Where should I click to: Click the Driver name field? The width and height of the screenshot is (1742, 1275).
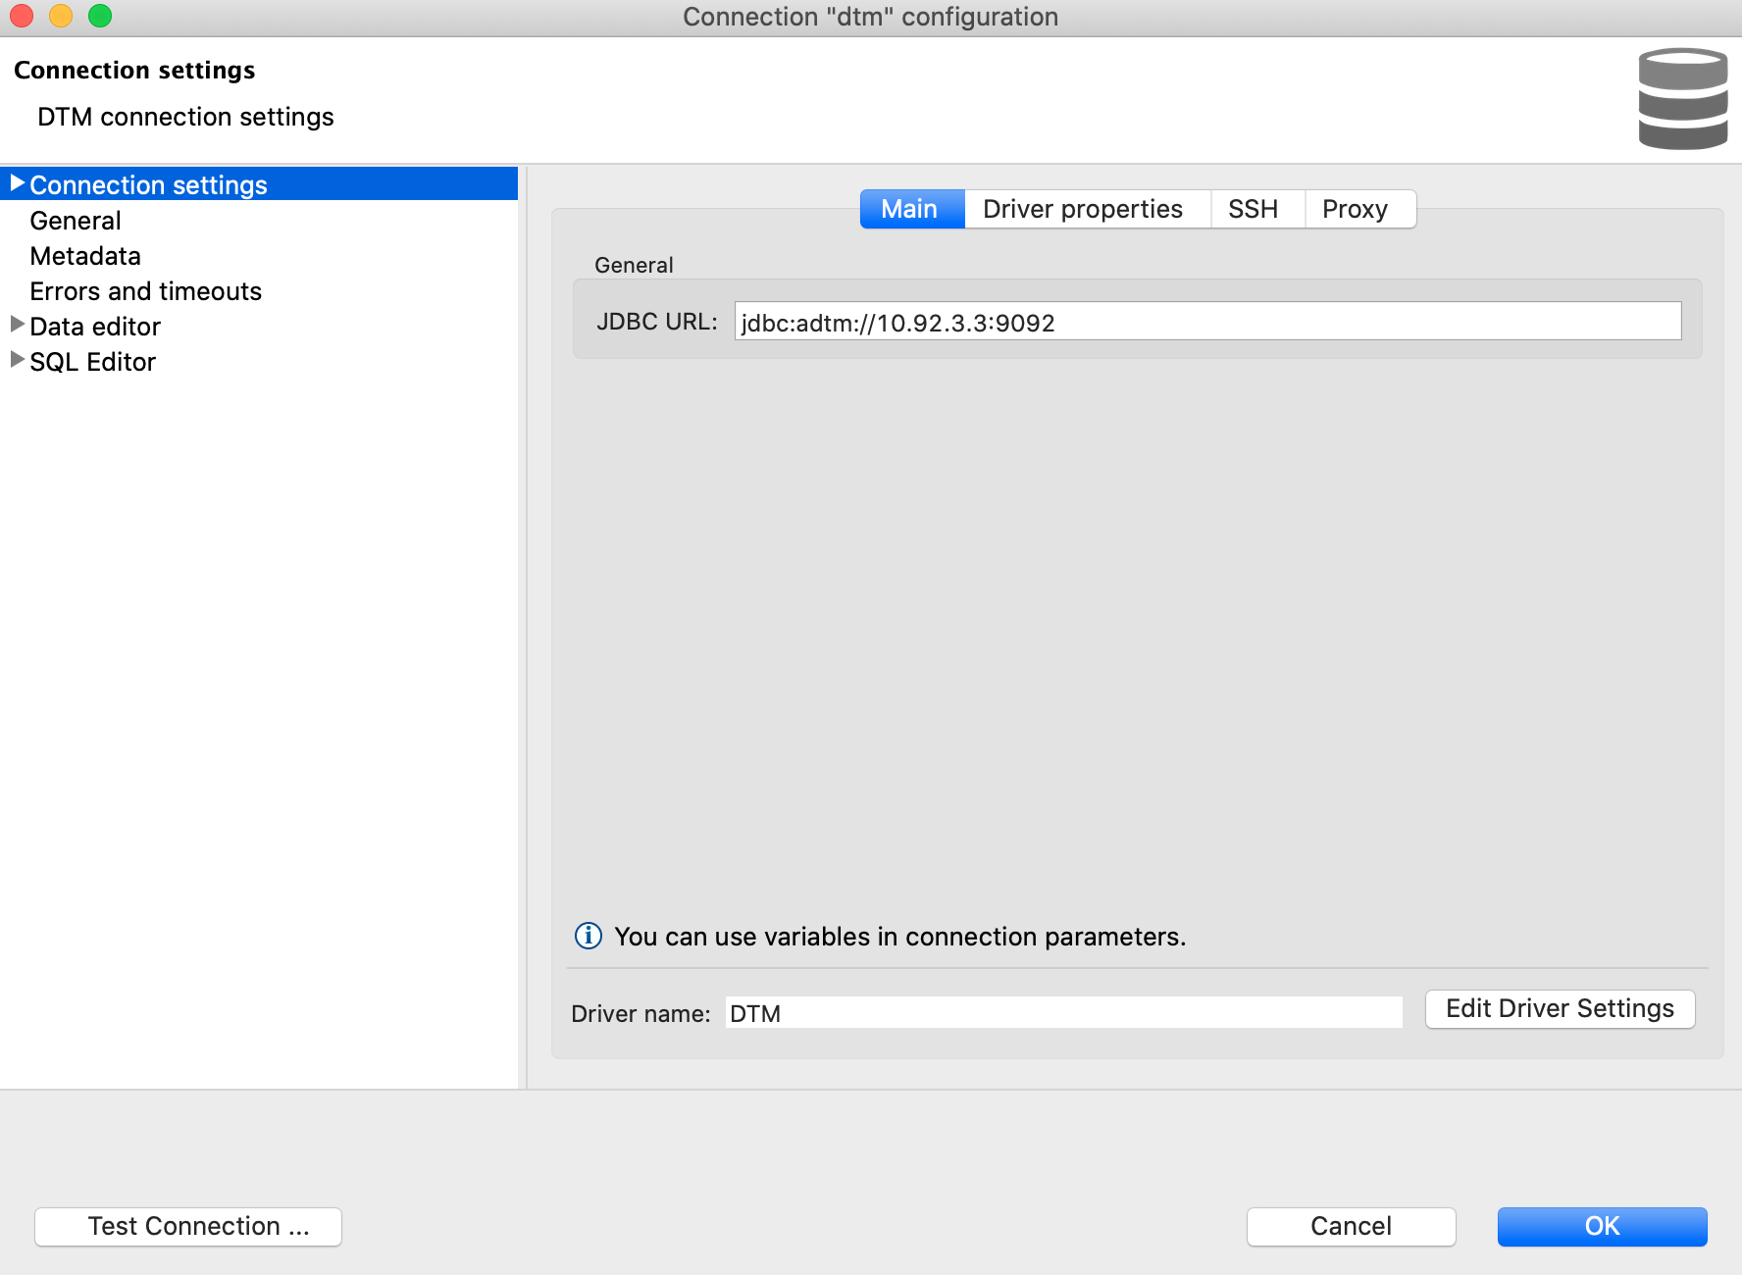[x=1063, y=1013]
